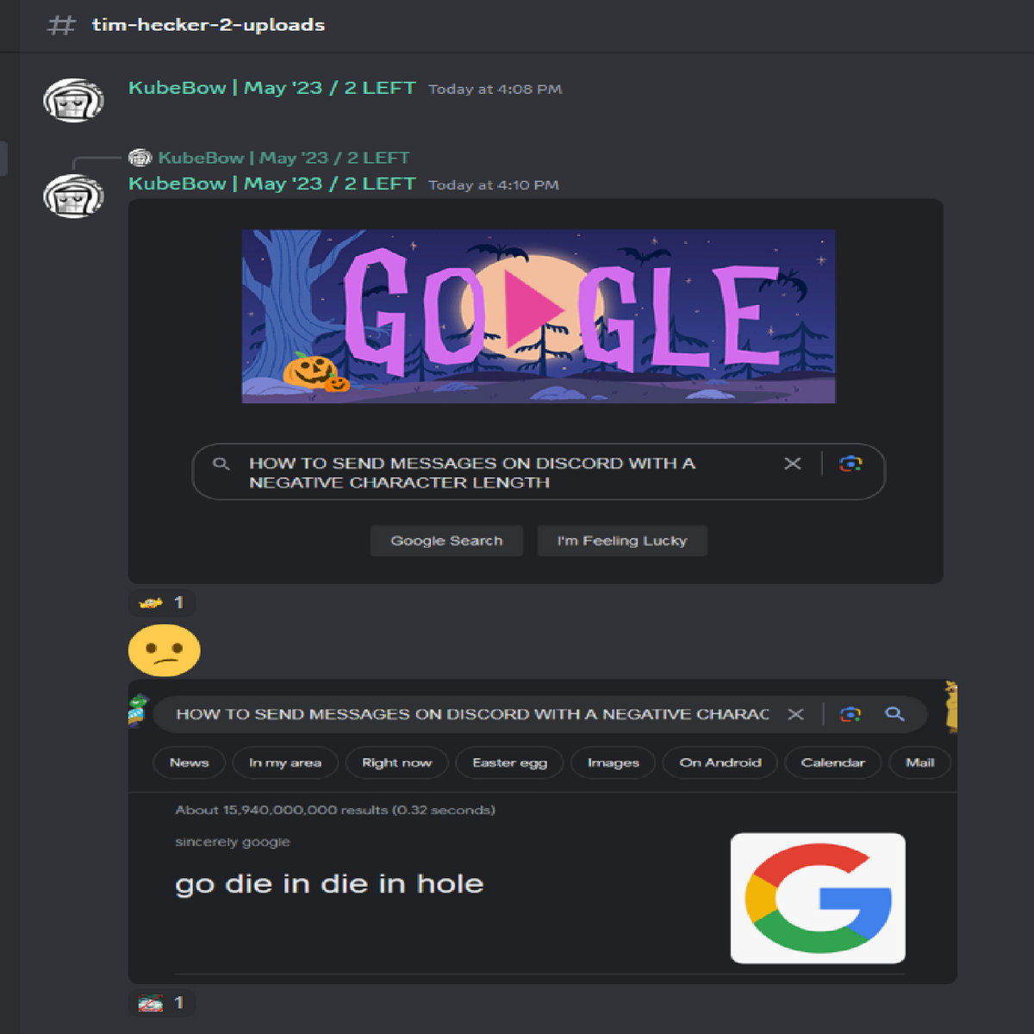Viewport: 1034px width, 1034px height.
Task: Click the small reply-preview avatar icon
Action: pyautogui.click(x=140, y=158)
